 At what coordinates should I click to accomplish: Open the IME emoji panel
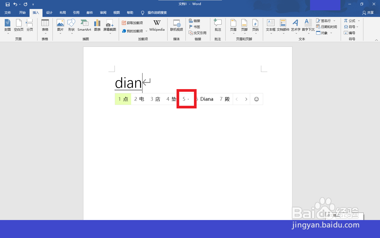point(256,99)
